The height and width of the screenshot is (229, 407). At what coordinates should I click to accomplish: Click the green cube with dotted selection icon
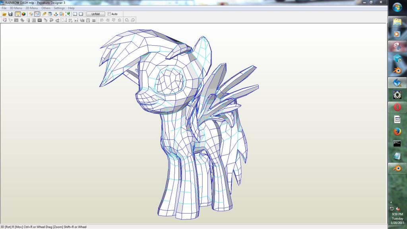tap(68, 14)
